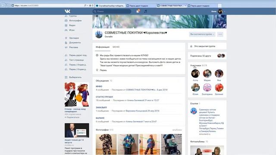Viewport: 276px width, 155px height.
Task: Click the browser back button
Action: pos(3,5)
